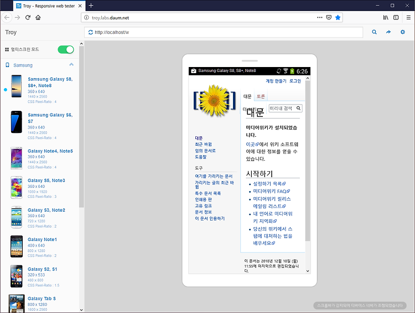Click the rotate screen icon in phone status bar
The image size is (415, 313).
tap(278, 71)
